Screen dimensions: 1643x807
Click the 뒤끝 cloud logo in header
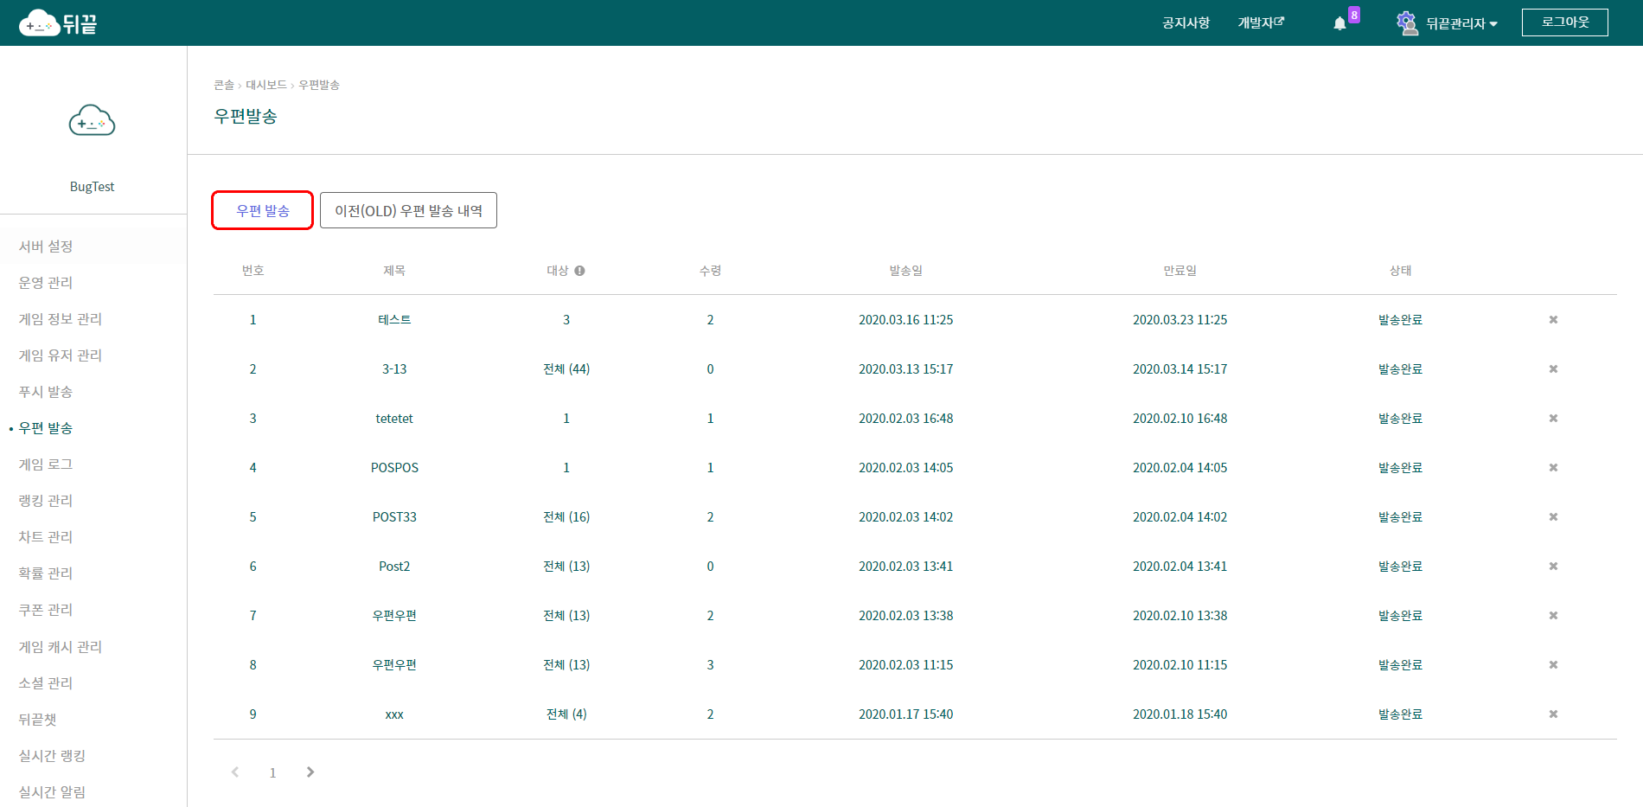(x=58, y=23)
